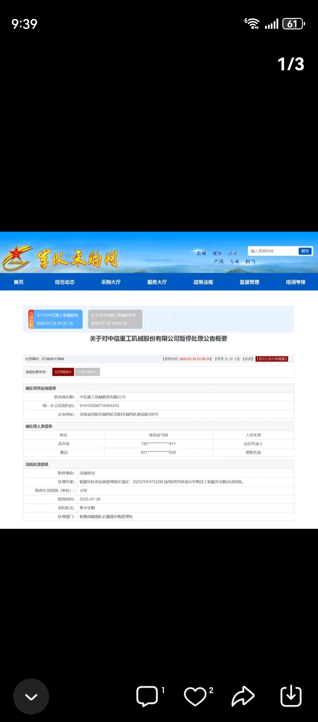Click the 集中采购 value
The image size is (318, 722).
tap(87, 508)
